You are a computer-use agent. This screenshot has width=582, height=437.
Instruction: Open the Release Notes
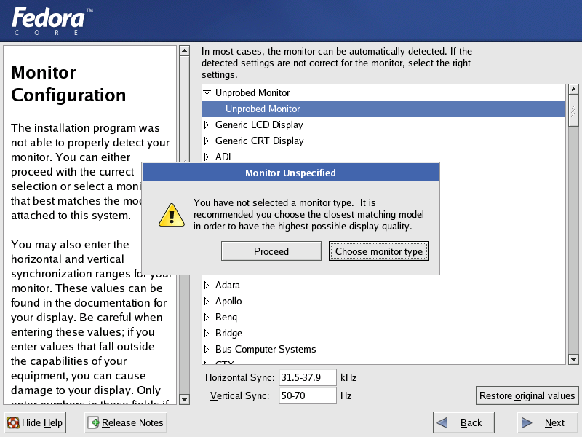point(125,422)
